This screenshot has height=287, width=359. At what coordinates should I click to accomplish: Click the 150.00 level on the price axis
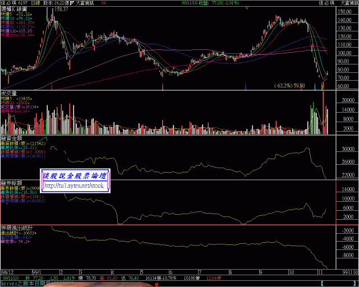pyautogui.click(x=344, y=11)
